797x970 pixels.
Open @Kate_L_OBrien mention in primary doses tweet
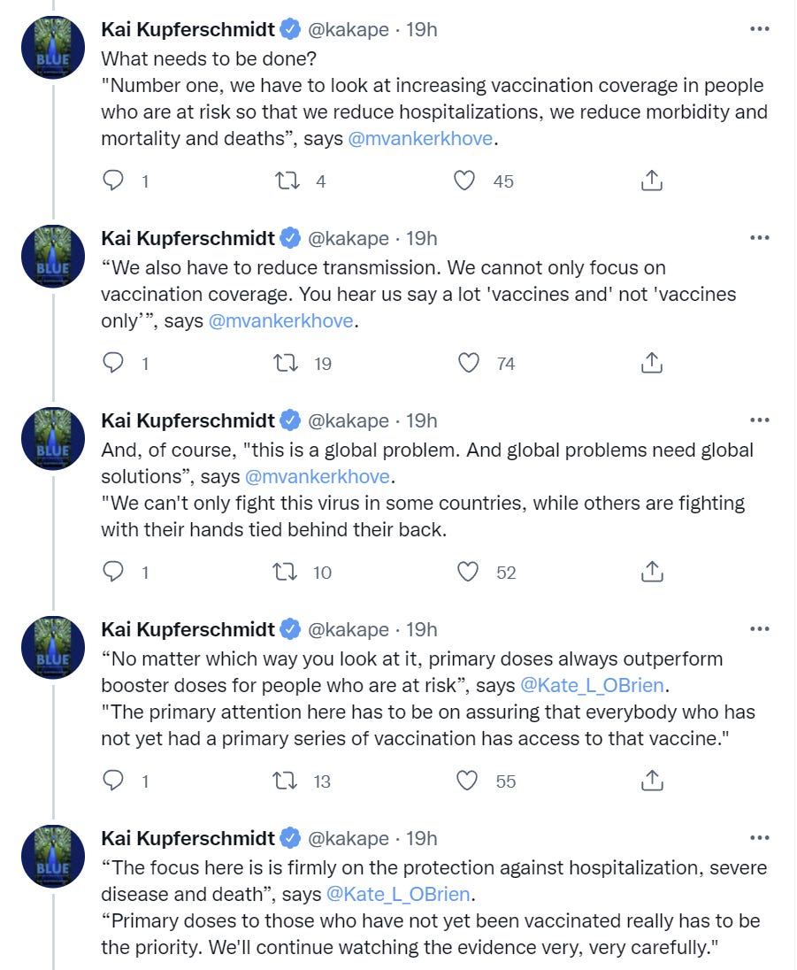(590, 685)
